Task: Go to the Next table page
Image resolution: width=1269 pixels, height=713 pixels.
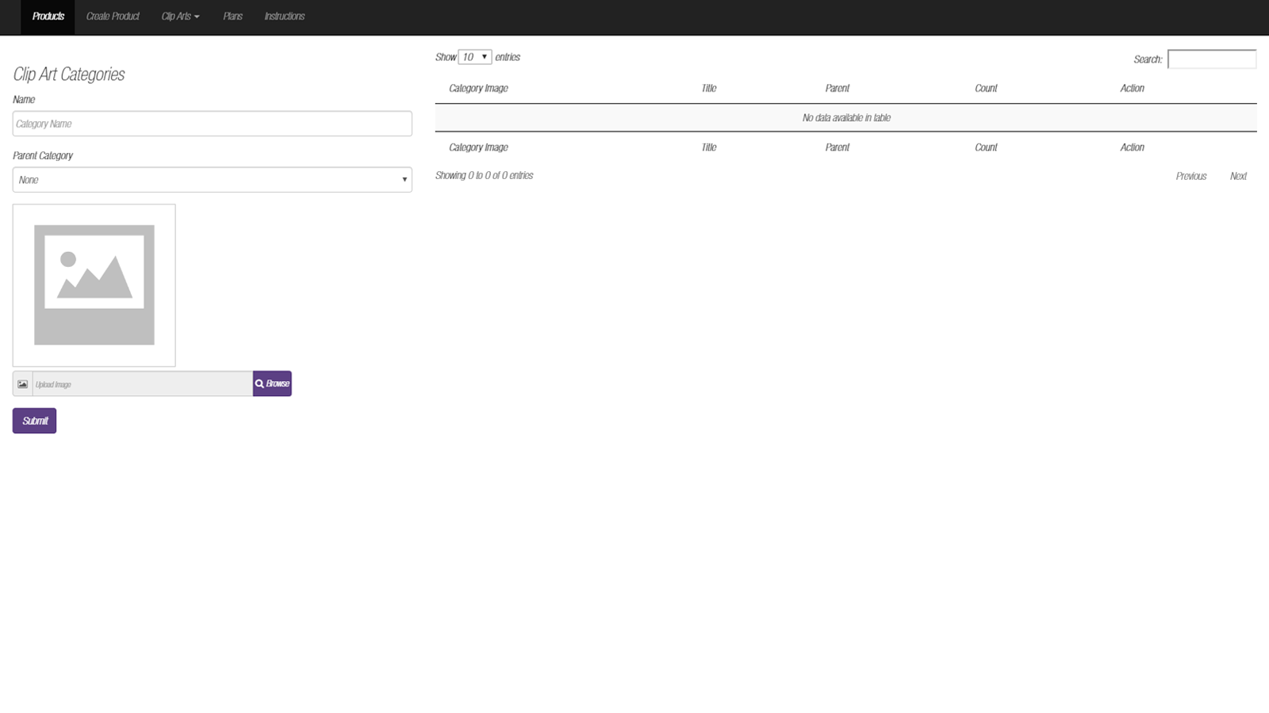Action: click(x=1238, y=177)
